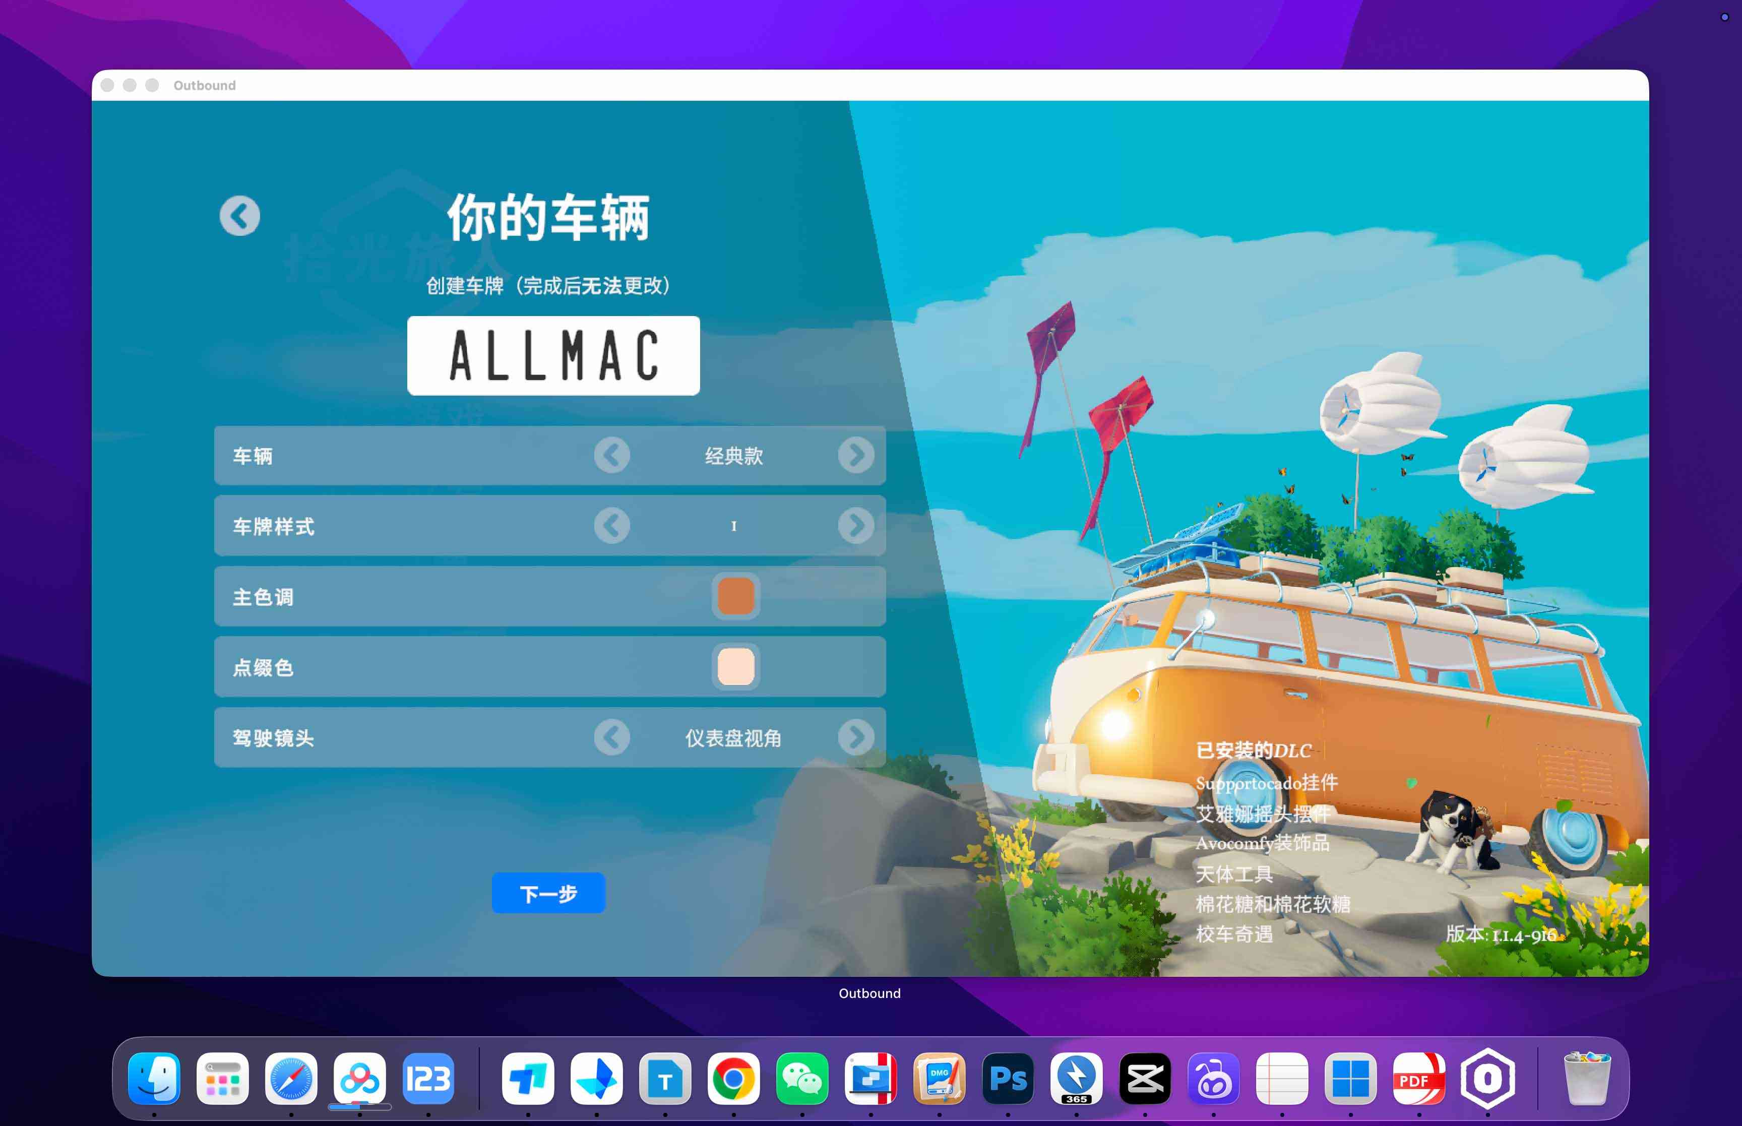Open the blue bird-shaped app in dock
The height and width of the screenshot is (1126, 1742).
tap(596, 1079)
